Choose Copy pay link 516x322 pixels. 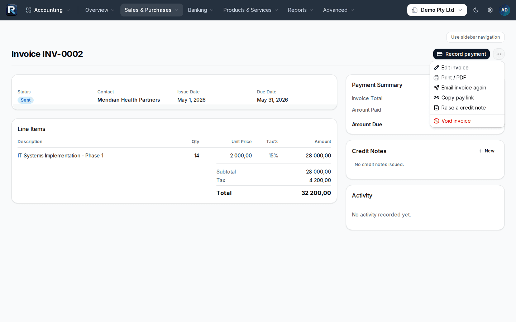(467, 98)
